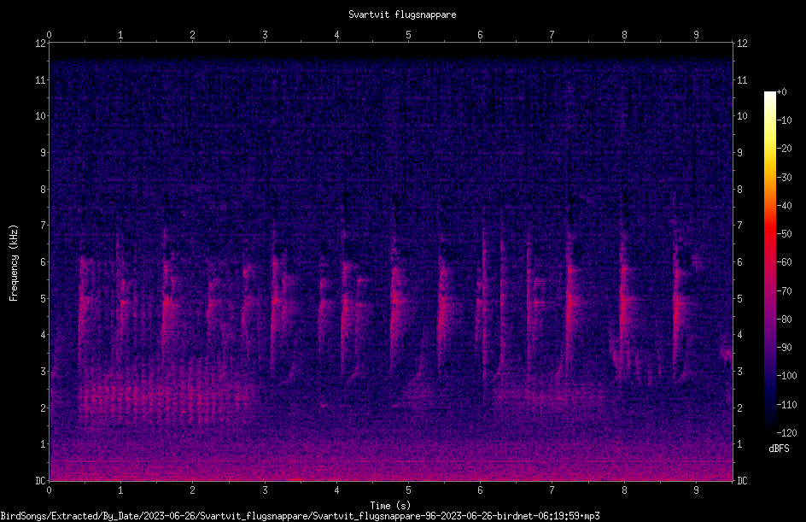Click the dBFS color scale bar

(x=770, y=261)
